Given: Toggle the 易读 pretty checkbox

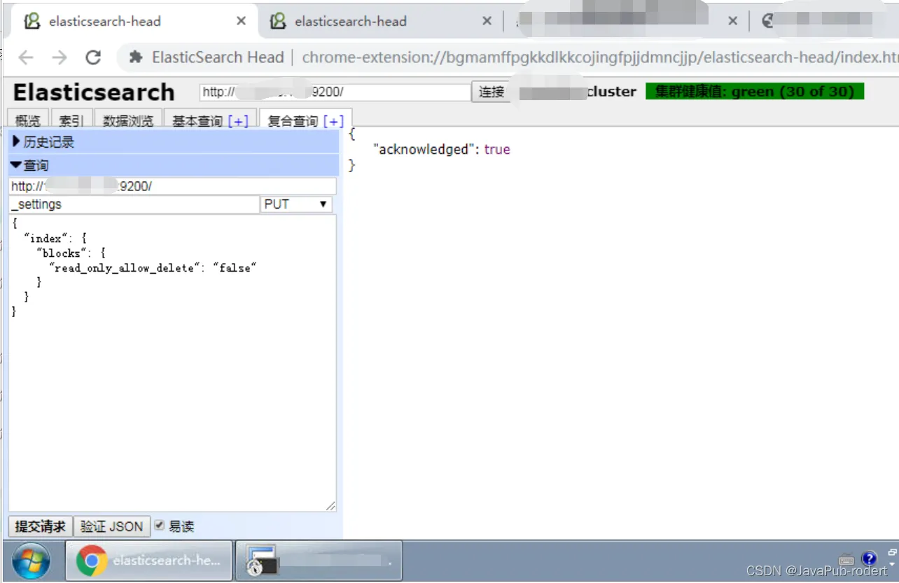Looking at the screenshot, I should coord(160,526).
